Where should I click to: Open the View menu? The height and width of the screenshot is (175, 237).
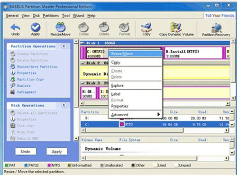(26, 16)
